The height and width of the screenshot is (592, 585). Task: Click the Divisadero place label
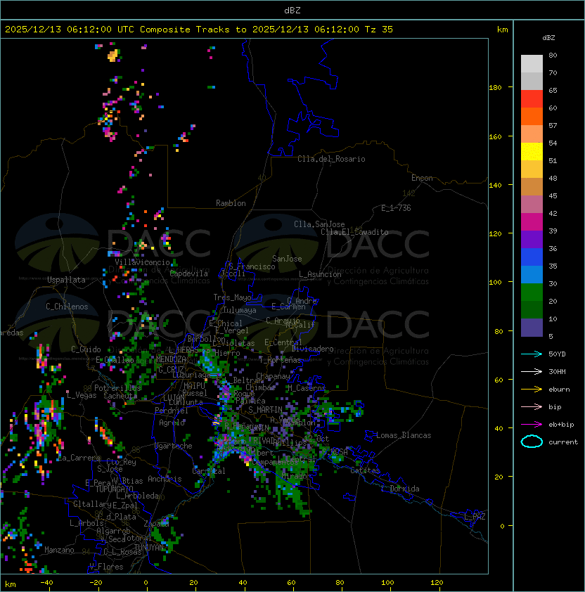[x=312, y=349]
